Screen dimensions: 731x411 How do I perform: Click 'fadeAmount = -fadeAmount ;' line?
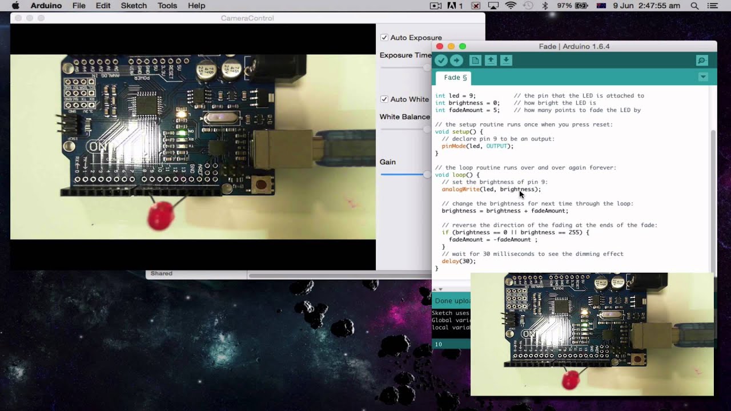pos(493,240)
